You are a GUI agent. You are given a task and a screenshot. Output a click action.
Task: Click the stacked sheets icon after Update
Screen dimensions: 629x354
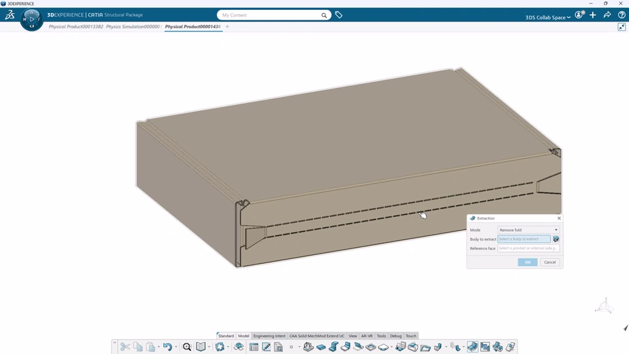click(x=238, y=346)
